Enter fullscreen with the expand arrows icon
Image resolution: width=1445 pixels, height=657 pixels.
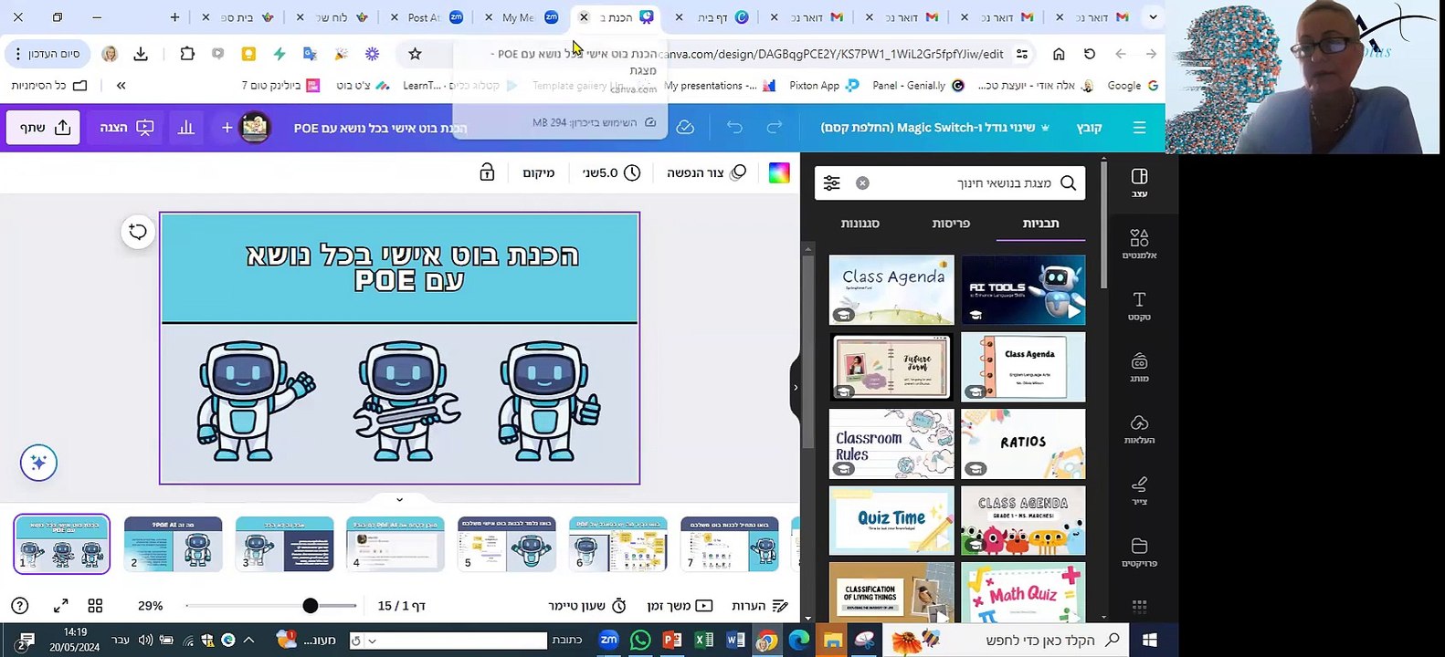click(x=61, y=606)
